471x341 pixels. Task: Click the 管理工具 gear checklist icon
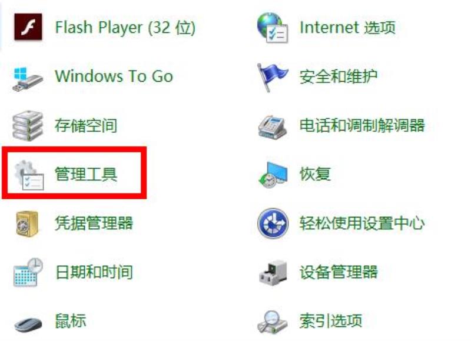(x=29, y=175)
